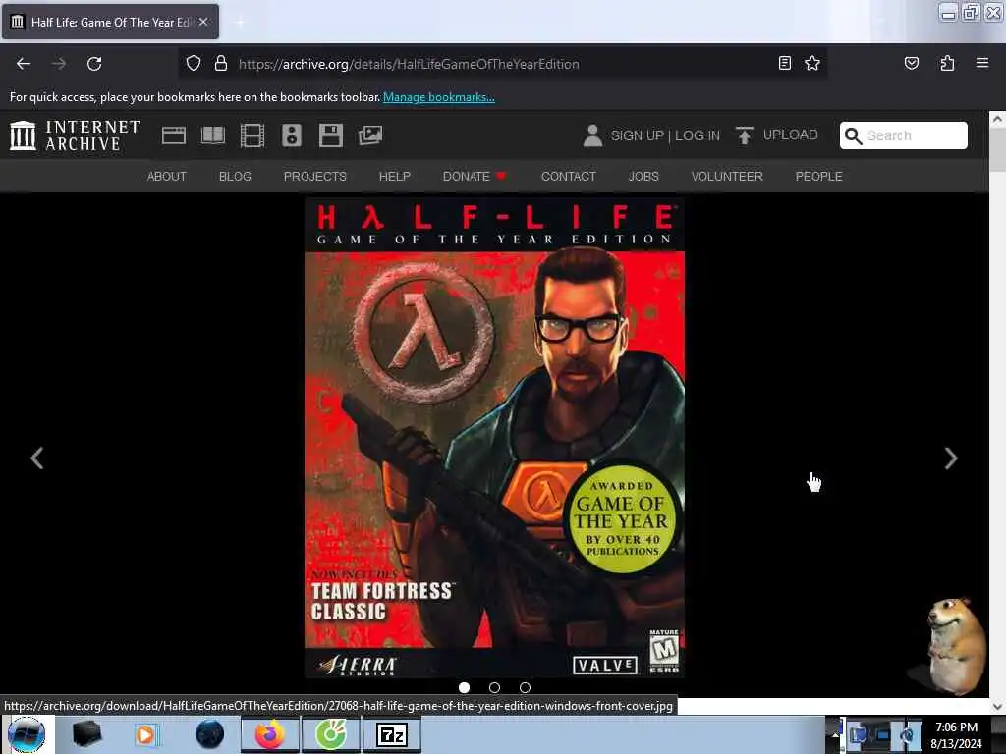Open the PROJECTS menu item
This screenshot has width=1006, height=754.
coord(315,177)
